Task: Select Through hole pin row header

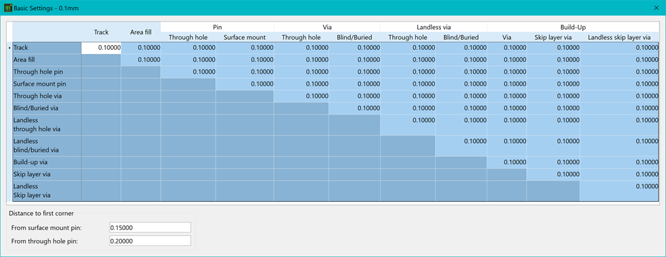Action: 47,72
